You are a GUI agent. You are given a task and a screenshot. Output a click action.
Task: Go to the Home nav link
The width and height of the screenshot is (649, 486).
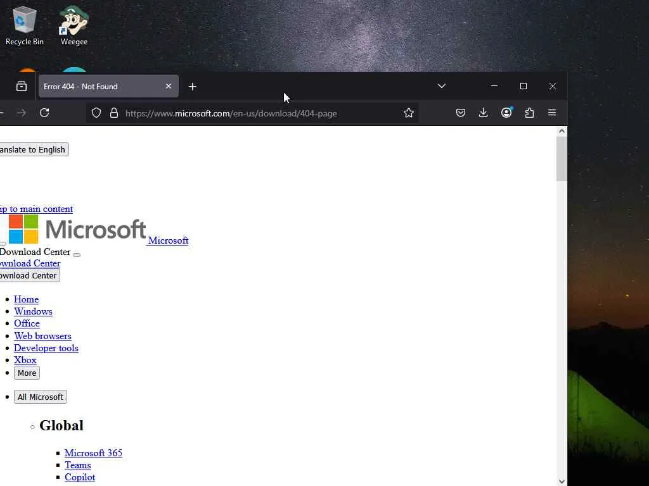[26, 299]
